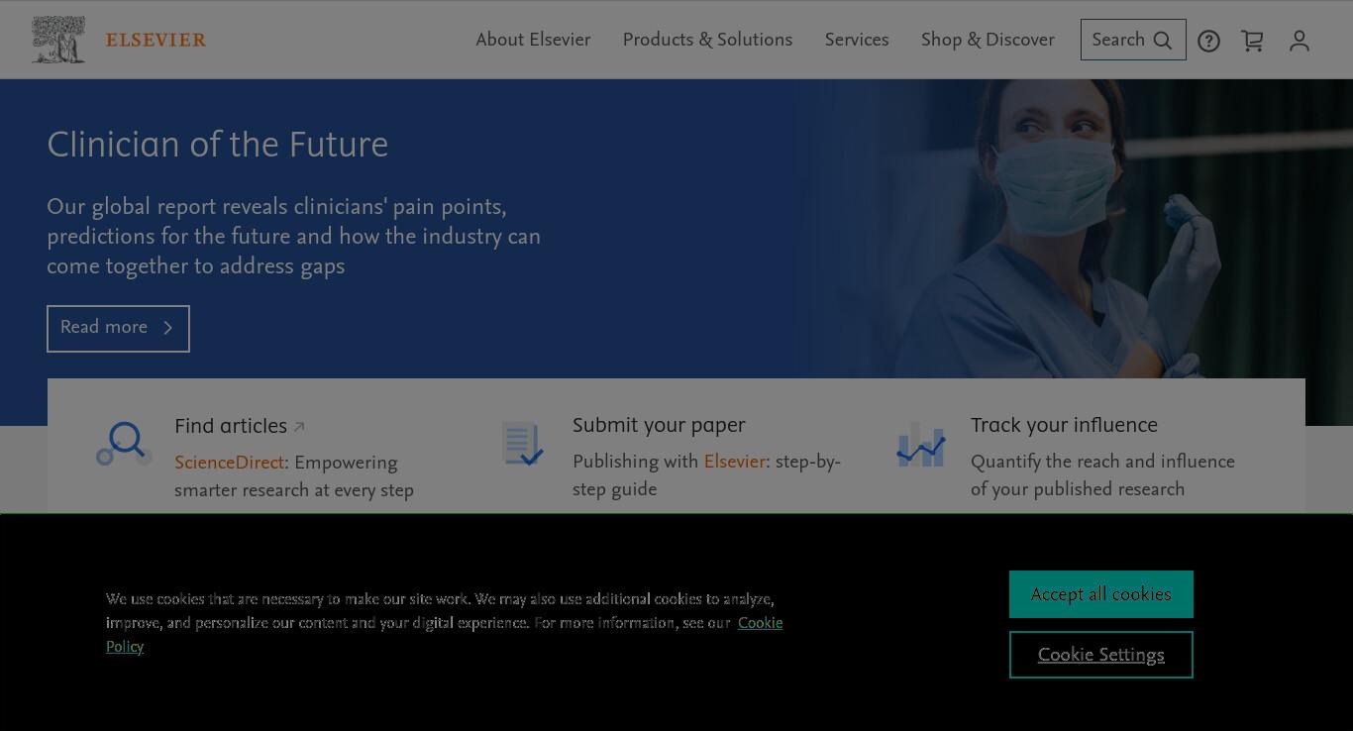Click the ScienceDirect link text

(x=230, y=463)
